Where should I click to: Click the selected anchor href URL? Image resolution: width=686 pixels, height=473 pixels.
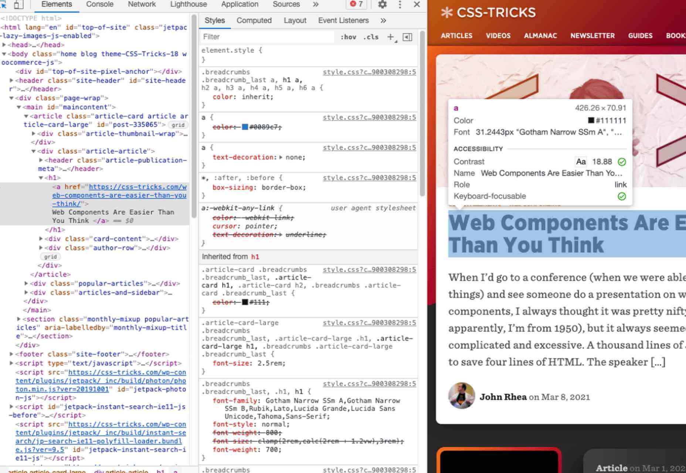(x=119, y=195)
